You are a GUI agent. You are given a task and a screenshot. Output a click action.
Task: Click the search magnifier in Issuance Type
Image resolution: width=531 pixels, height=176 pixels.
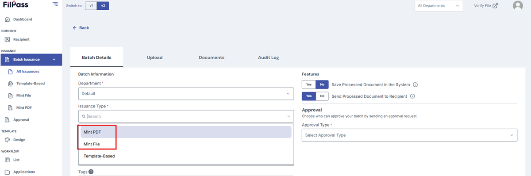click(x=83, y=116)
